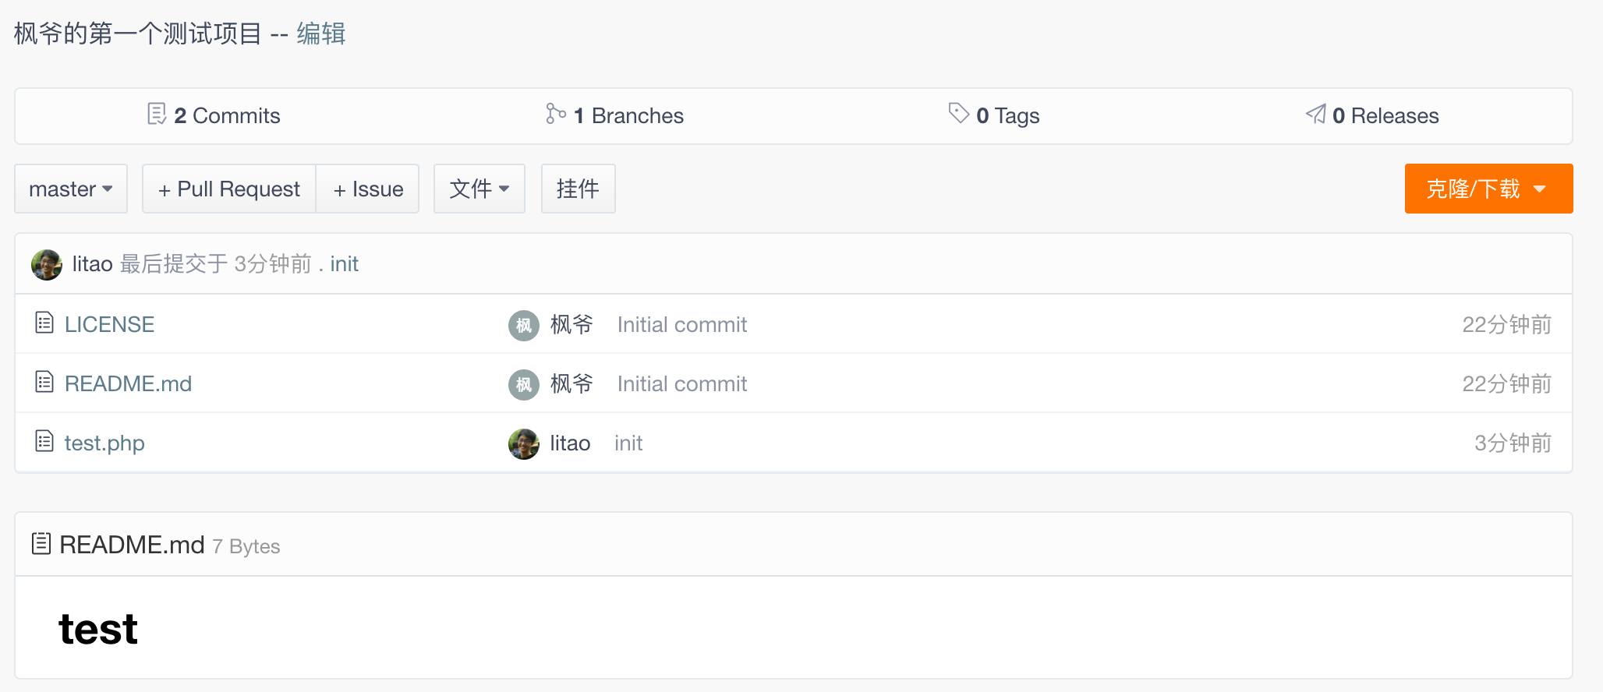Screen dimensions: 1603x692
Task: Open the 克隆/下载 dropdown button
Action: pos(1488,189)
